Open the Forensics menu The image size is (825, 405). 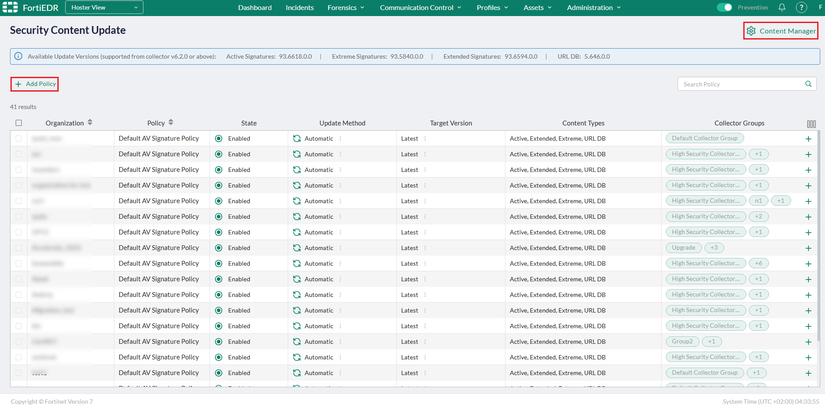346,7
